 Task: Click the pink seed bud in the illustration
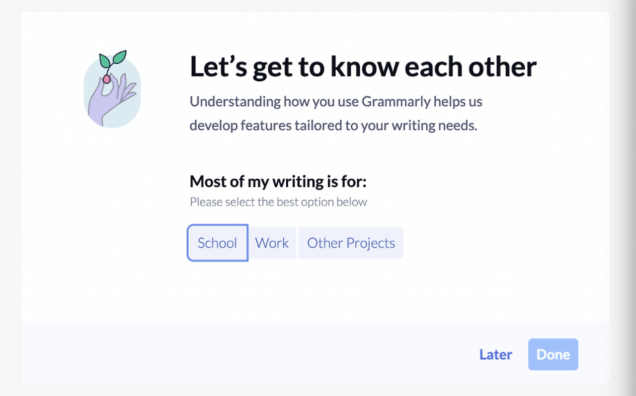(x=106, y=79)
